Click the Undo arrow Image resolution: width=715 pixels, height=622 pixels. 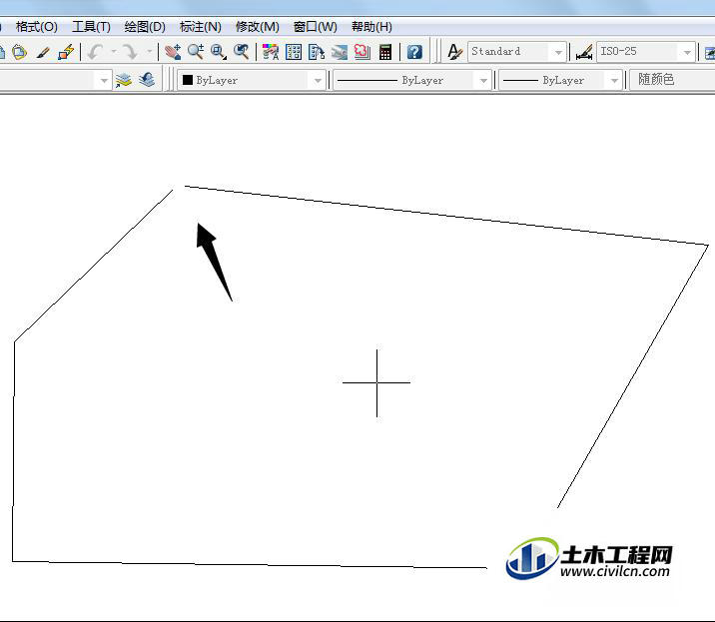95,52
